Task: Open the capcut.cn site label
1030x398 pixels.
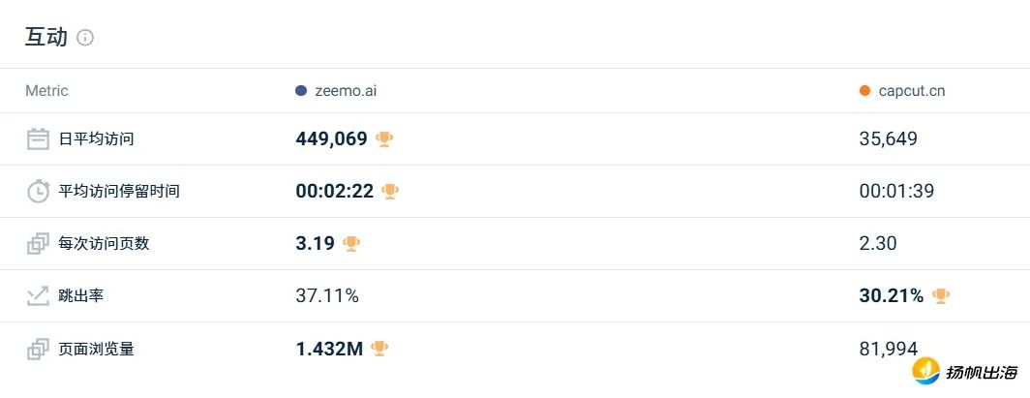Action: (912, 91)
